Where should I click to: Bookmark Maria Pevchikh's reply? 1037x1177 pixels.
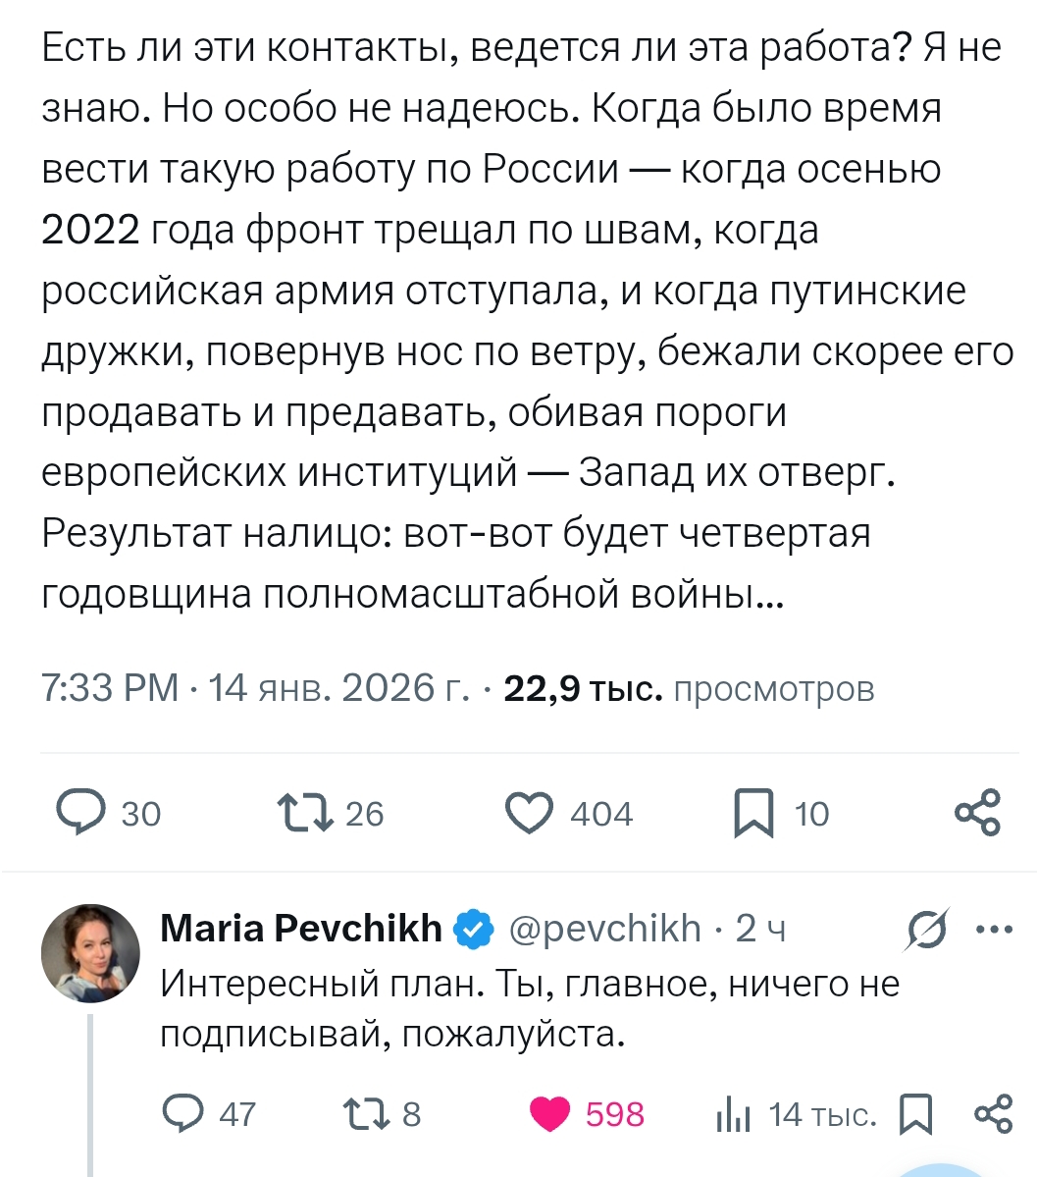916,1114
